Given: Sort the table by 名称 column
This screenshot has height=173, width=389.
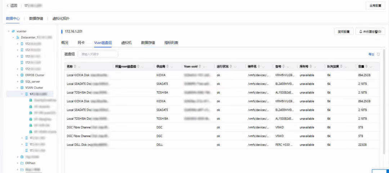Looking at the screenshot, I should click(x=75, y=67).
